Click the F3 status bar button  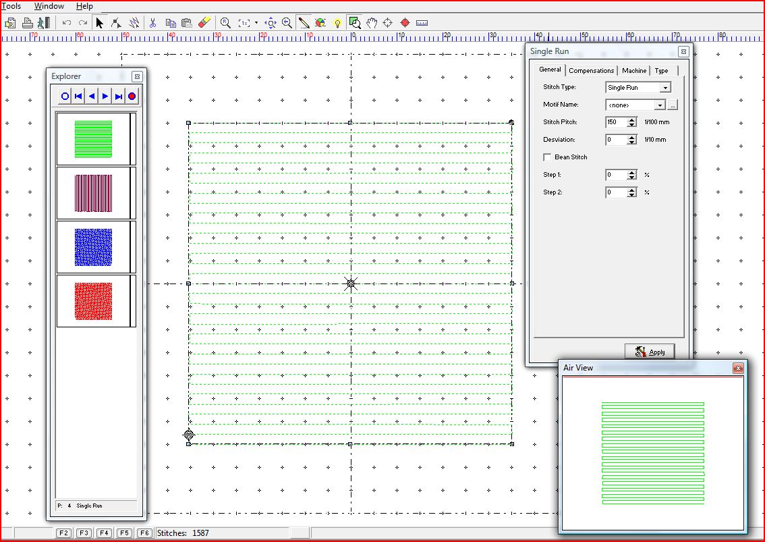pos(84,533)
